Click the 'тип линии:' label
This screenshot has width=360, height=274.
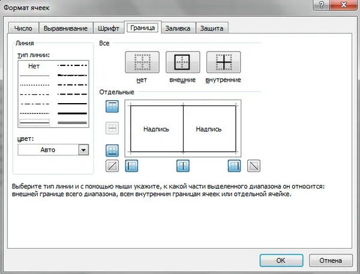[34, 55]
